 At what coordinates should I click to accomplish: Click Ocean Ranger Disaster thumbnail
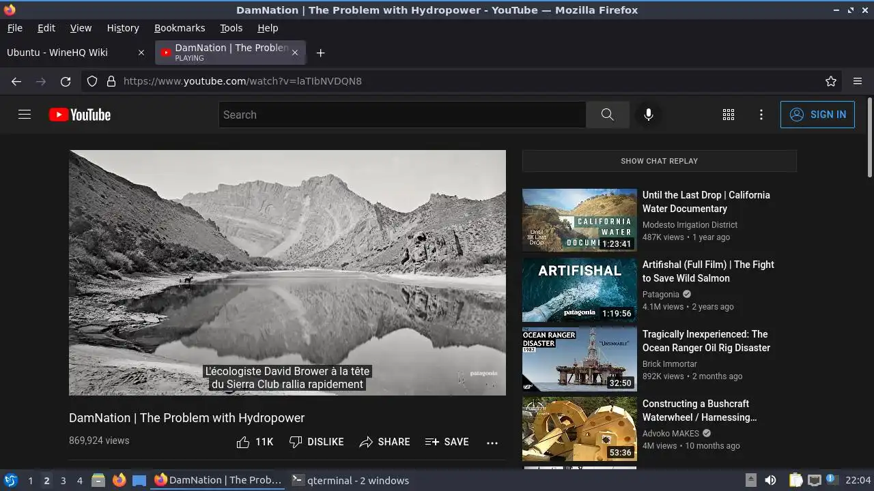580,359
